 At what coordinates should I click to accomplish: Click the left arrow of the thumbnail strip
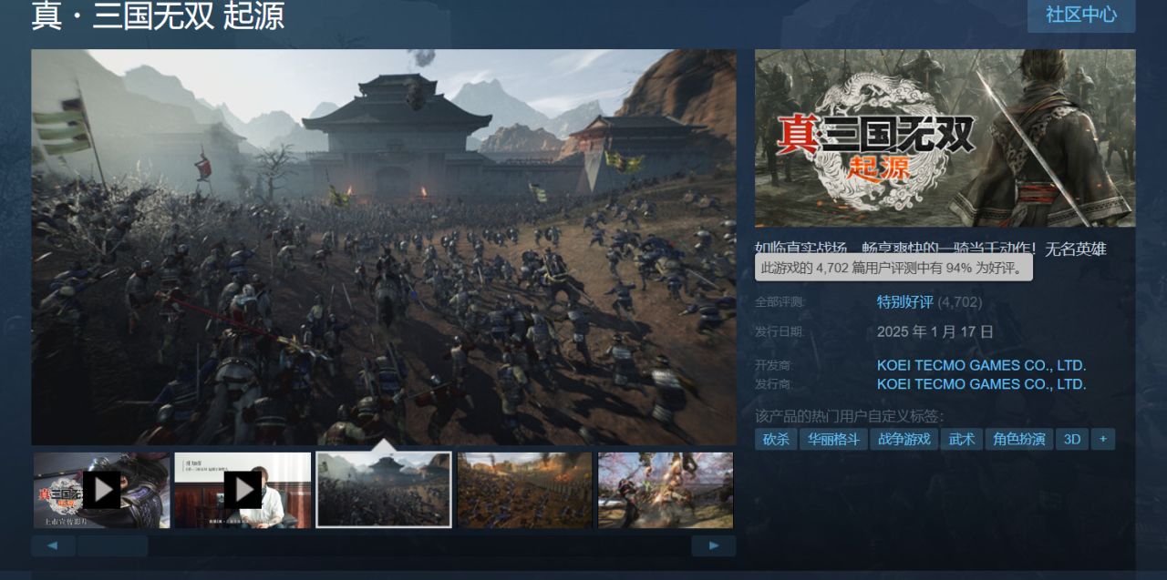coord(54,545)
